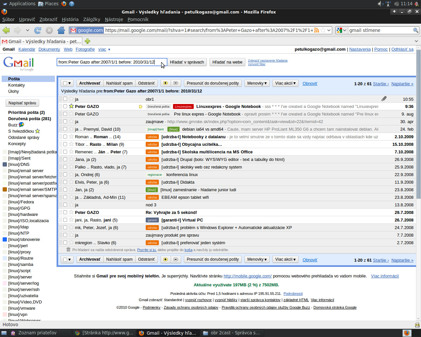Follow the top Staršie link
The image size is (421, 337).
point(381,84)
